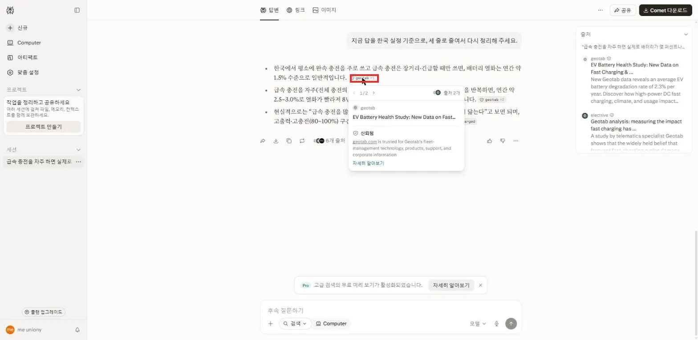The width and height of the screenshot is (698, 340).
Task: Open 아티팩트 in the sidebar
Action: coord(22,57)
